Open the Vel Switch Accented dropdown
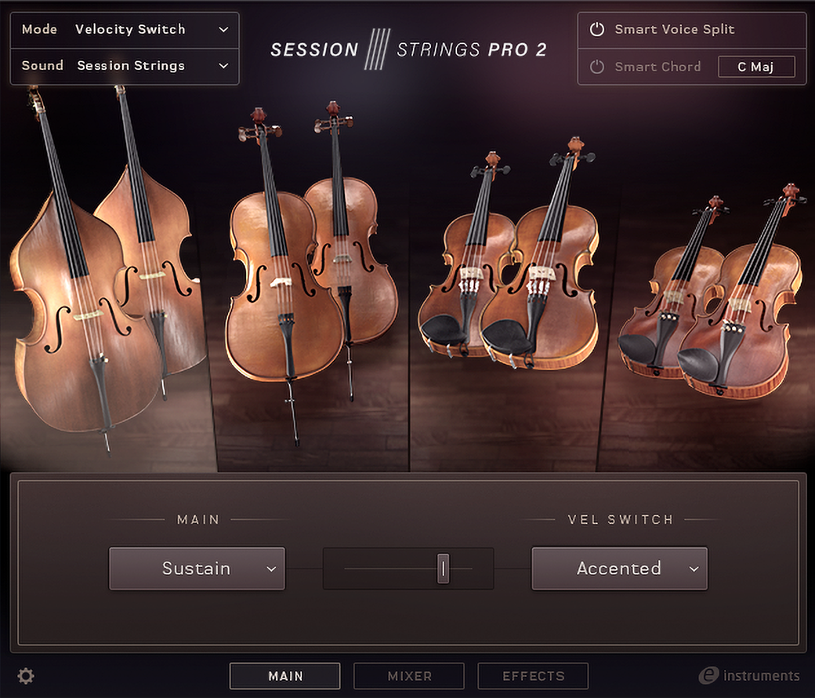 (x=620, y=569)
